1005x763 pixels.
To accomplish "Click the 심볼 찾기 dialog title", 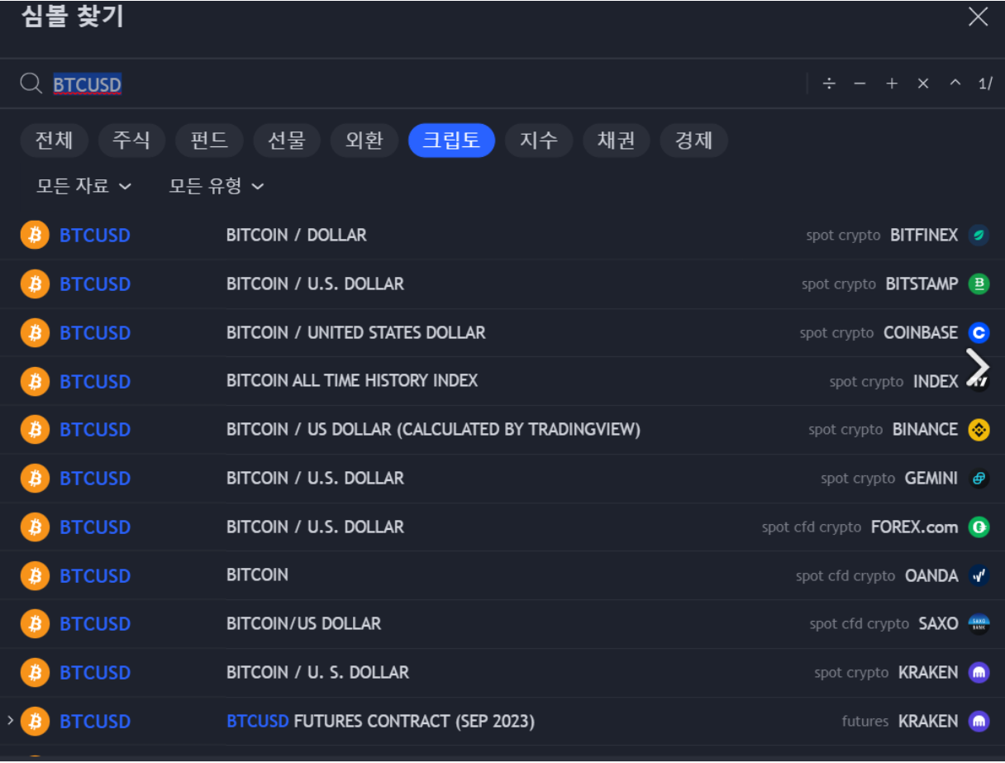I will pos(72,17).
